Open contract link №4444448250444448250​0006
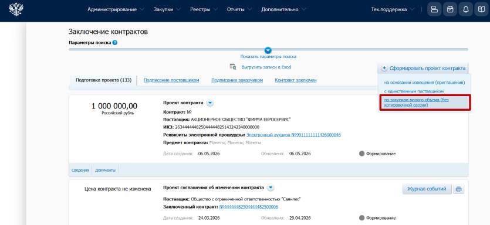The height and width of the screenshot is (225, 490). [248, 207]
